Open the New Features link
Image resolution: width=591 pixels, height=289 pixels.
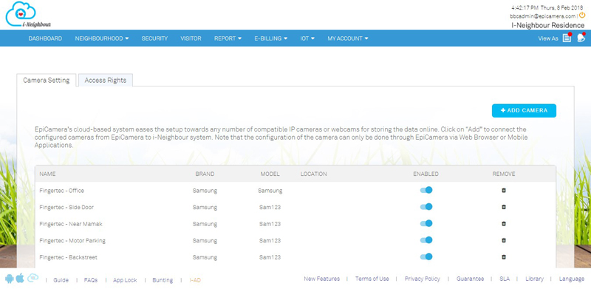[x=321, y=279]
